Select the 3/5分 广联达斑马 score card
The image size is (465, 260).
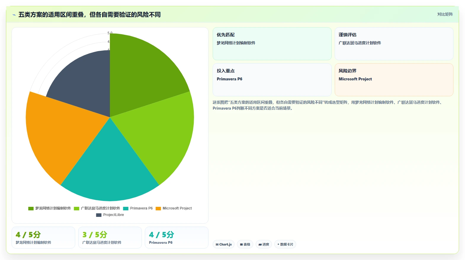pos(110,238)
